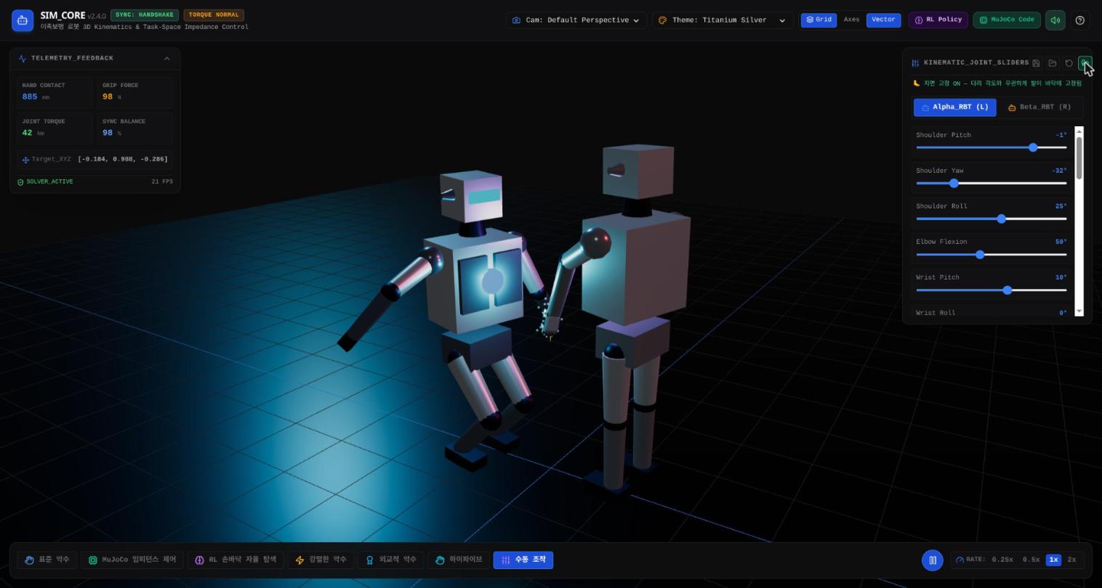This screenshot has height=588, width=1102.
Task: Click the Elbow Flexion value 50°
Action: click(x=1061, y=242)
